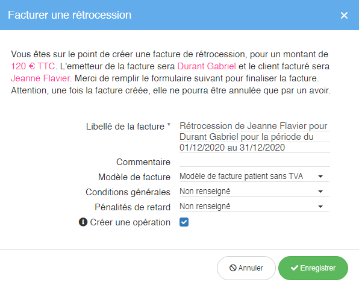The image size is (359, 285).
Task: Expand the Conditions générales dropdown arrow
Action: click(320, 191)
